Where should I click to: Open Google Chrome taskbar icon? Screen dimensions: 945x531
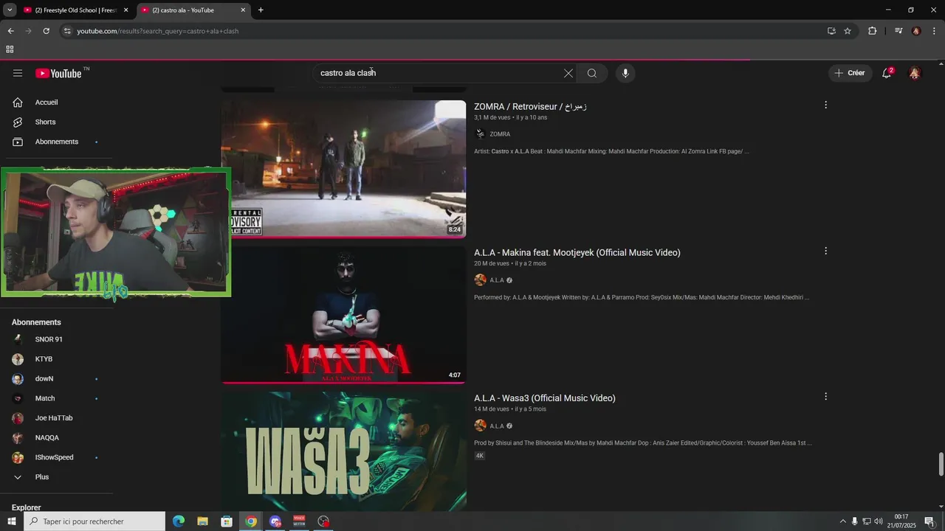(x=251, y=521)
